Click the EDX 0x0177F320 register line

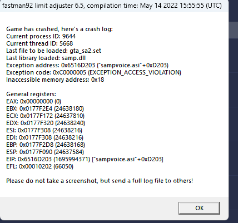[46, 123]
